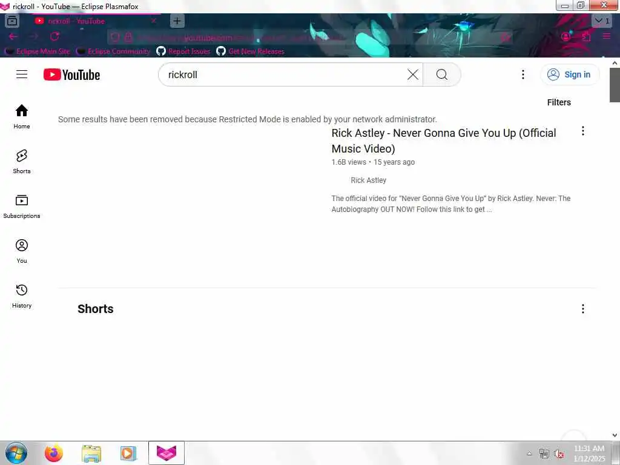Open the browser application hamburger menu
This screenshot has width=620, height=465.
[607, 36]
